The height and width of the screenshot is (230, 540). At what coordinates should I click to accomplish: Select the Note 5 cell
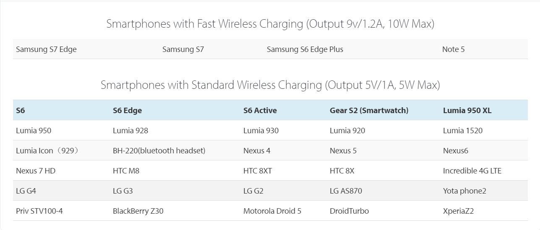click(453, 49)
